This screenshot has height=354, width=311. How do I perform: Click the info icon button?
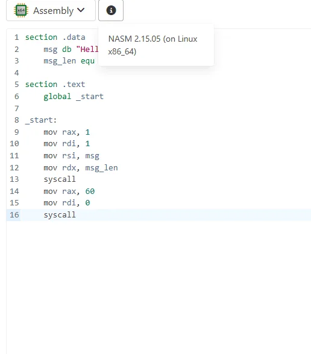[111, 10]
